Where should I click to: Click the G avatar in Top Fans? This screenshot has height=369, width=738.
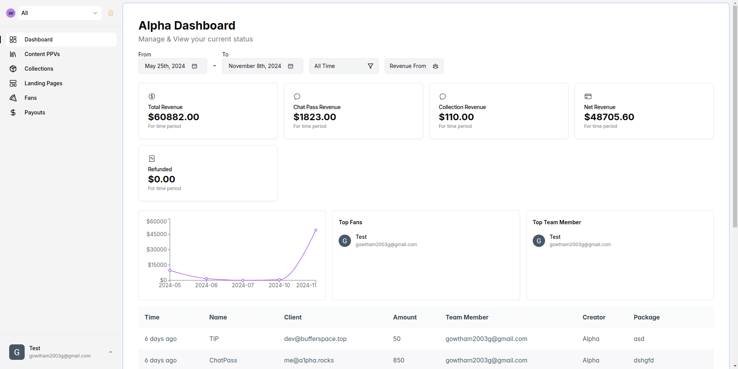(x=345, y=241)
